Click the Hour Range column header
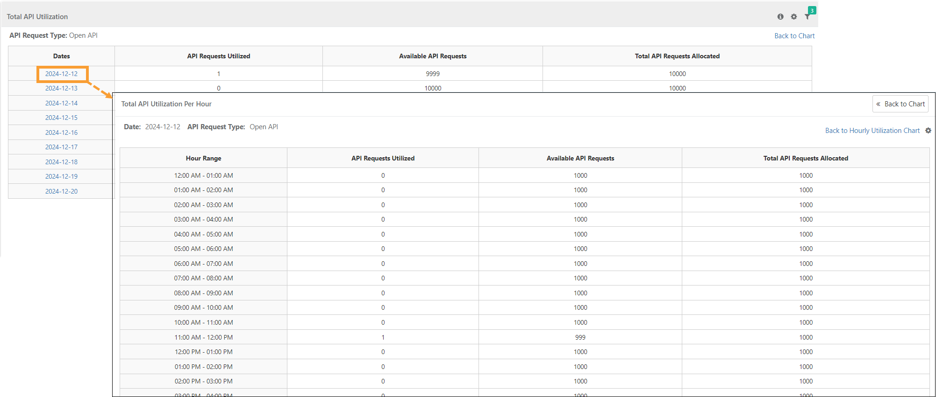936x397 pixels. [x=203, y=158]
